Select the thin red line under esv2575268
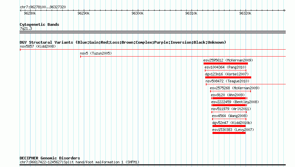The height and width of the screenshot is (167, 295). tap(230, 91)
